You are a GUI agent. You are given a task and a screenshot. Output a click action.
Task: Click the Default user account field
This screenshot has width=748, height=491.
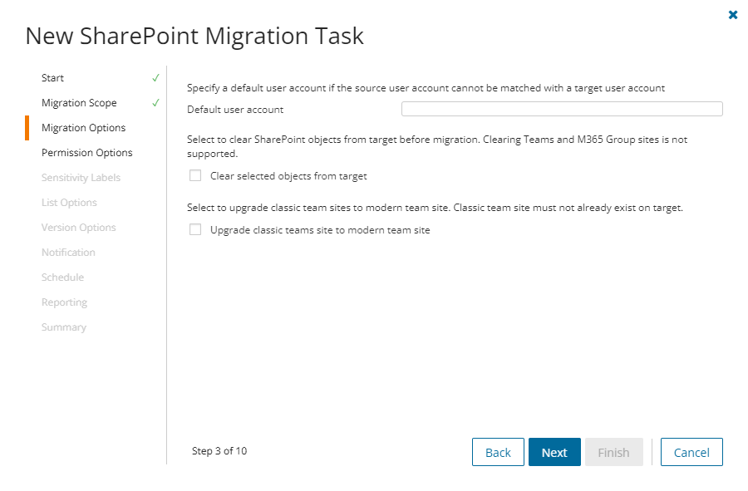click(x=562, y=109)
